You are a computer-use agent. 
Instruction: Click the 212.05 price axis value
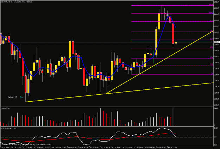217,2
